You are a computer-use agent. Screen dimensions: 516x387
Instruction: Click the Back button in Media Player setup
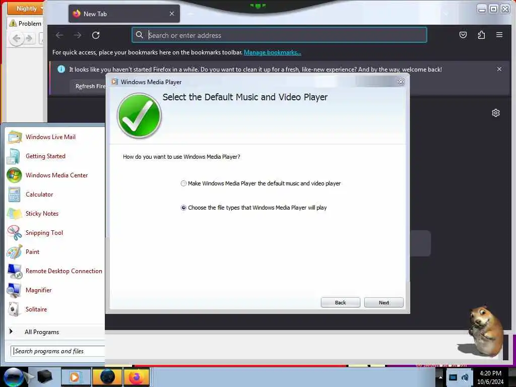(340, 302)
